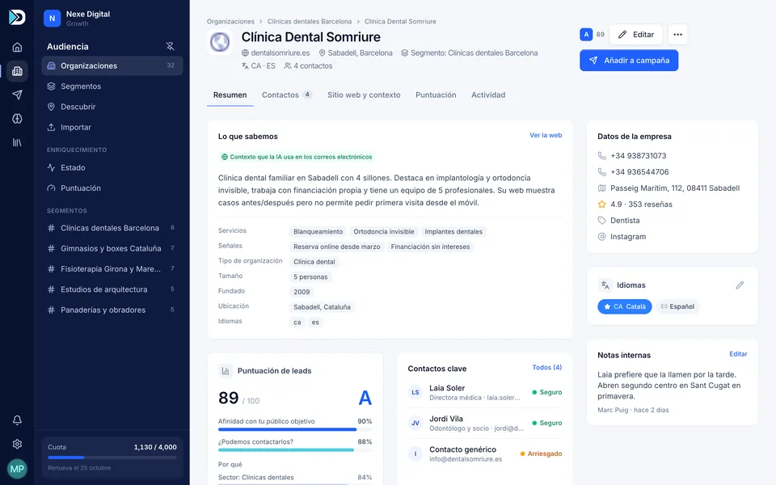Click Financiación sin intereses tag

point(430,247)
